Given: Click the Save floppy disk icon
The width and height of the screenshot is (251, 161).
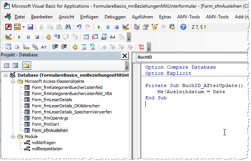Looking at the screenshot, I should click(30, 27).
